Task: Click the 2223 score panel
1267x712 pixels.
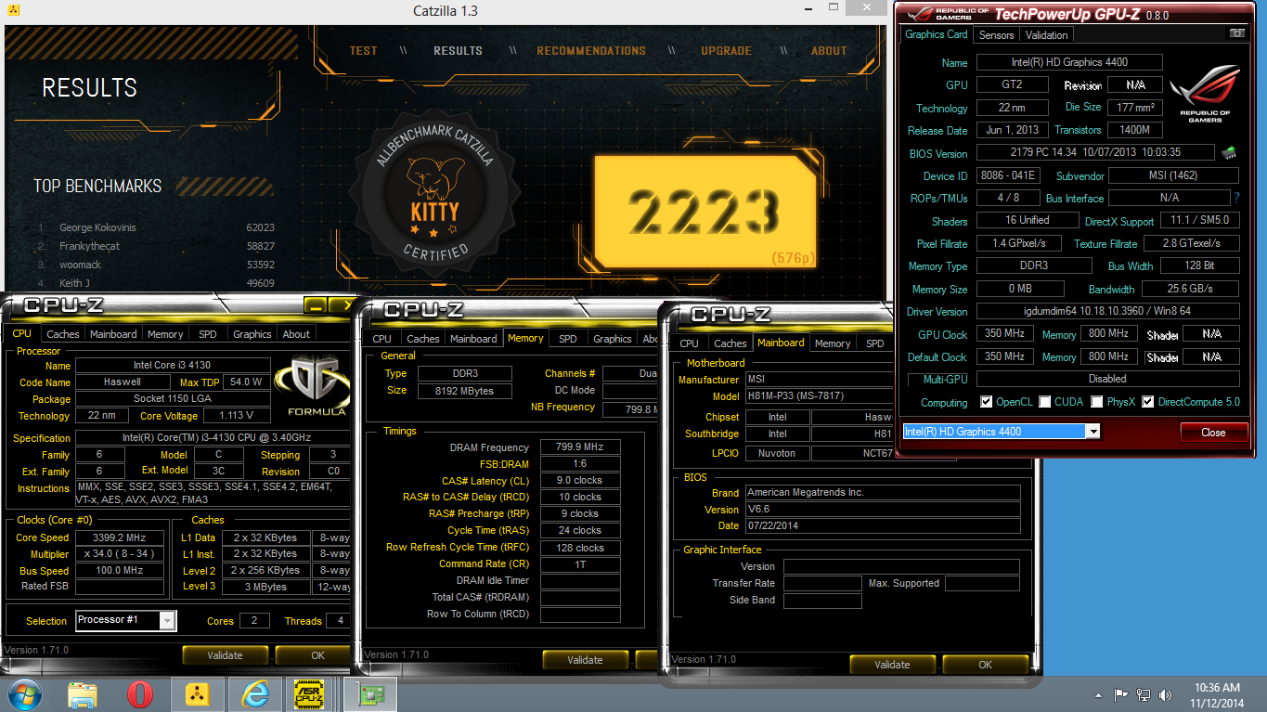Action: click(x=705, y=212)
